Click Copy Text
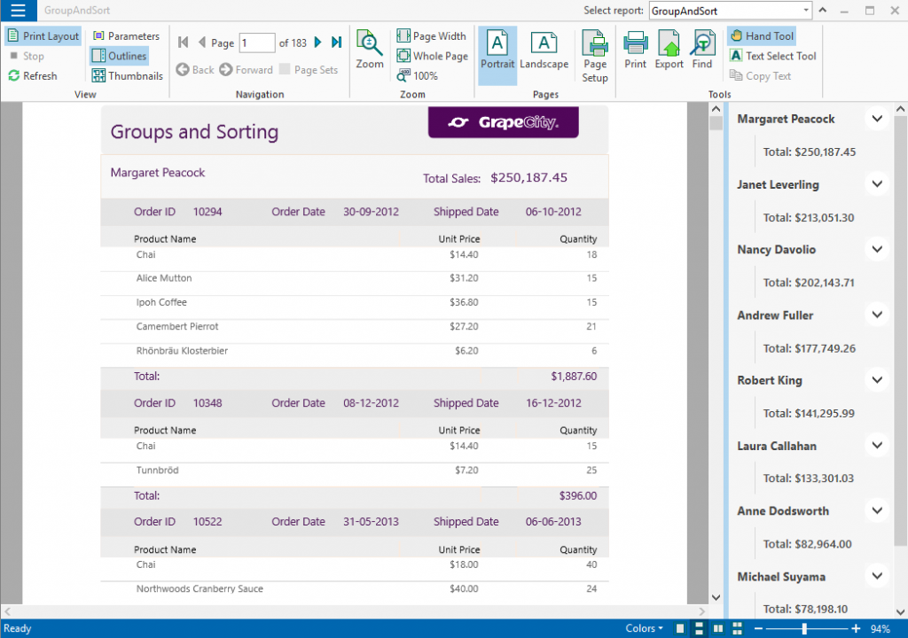Viewport: 908px width, 638px height. tap(760, 76)
